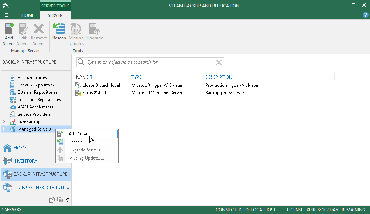The image size is (370, 214).
Task: Open the BACKUP INFRASTRUCTURE navigation view
Action: pos(36,174)
